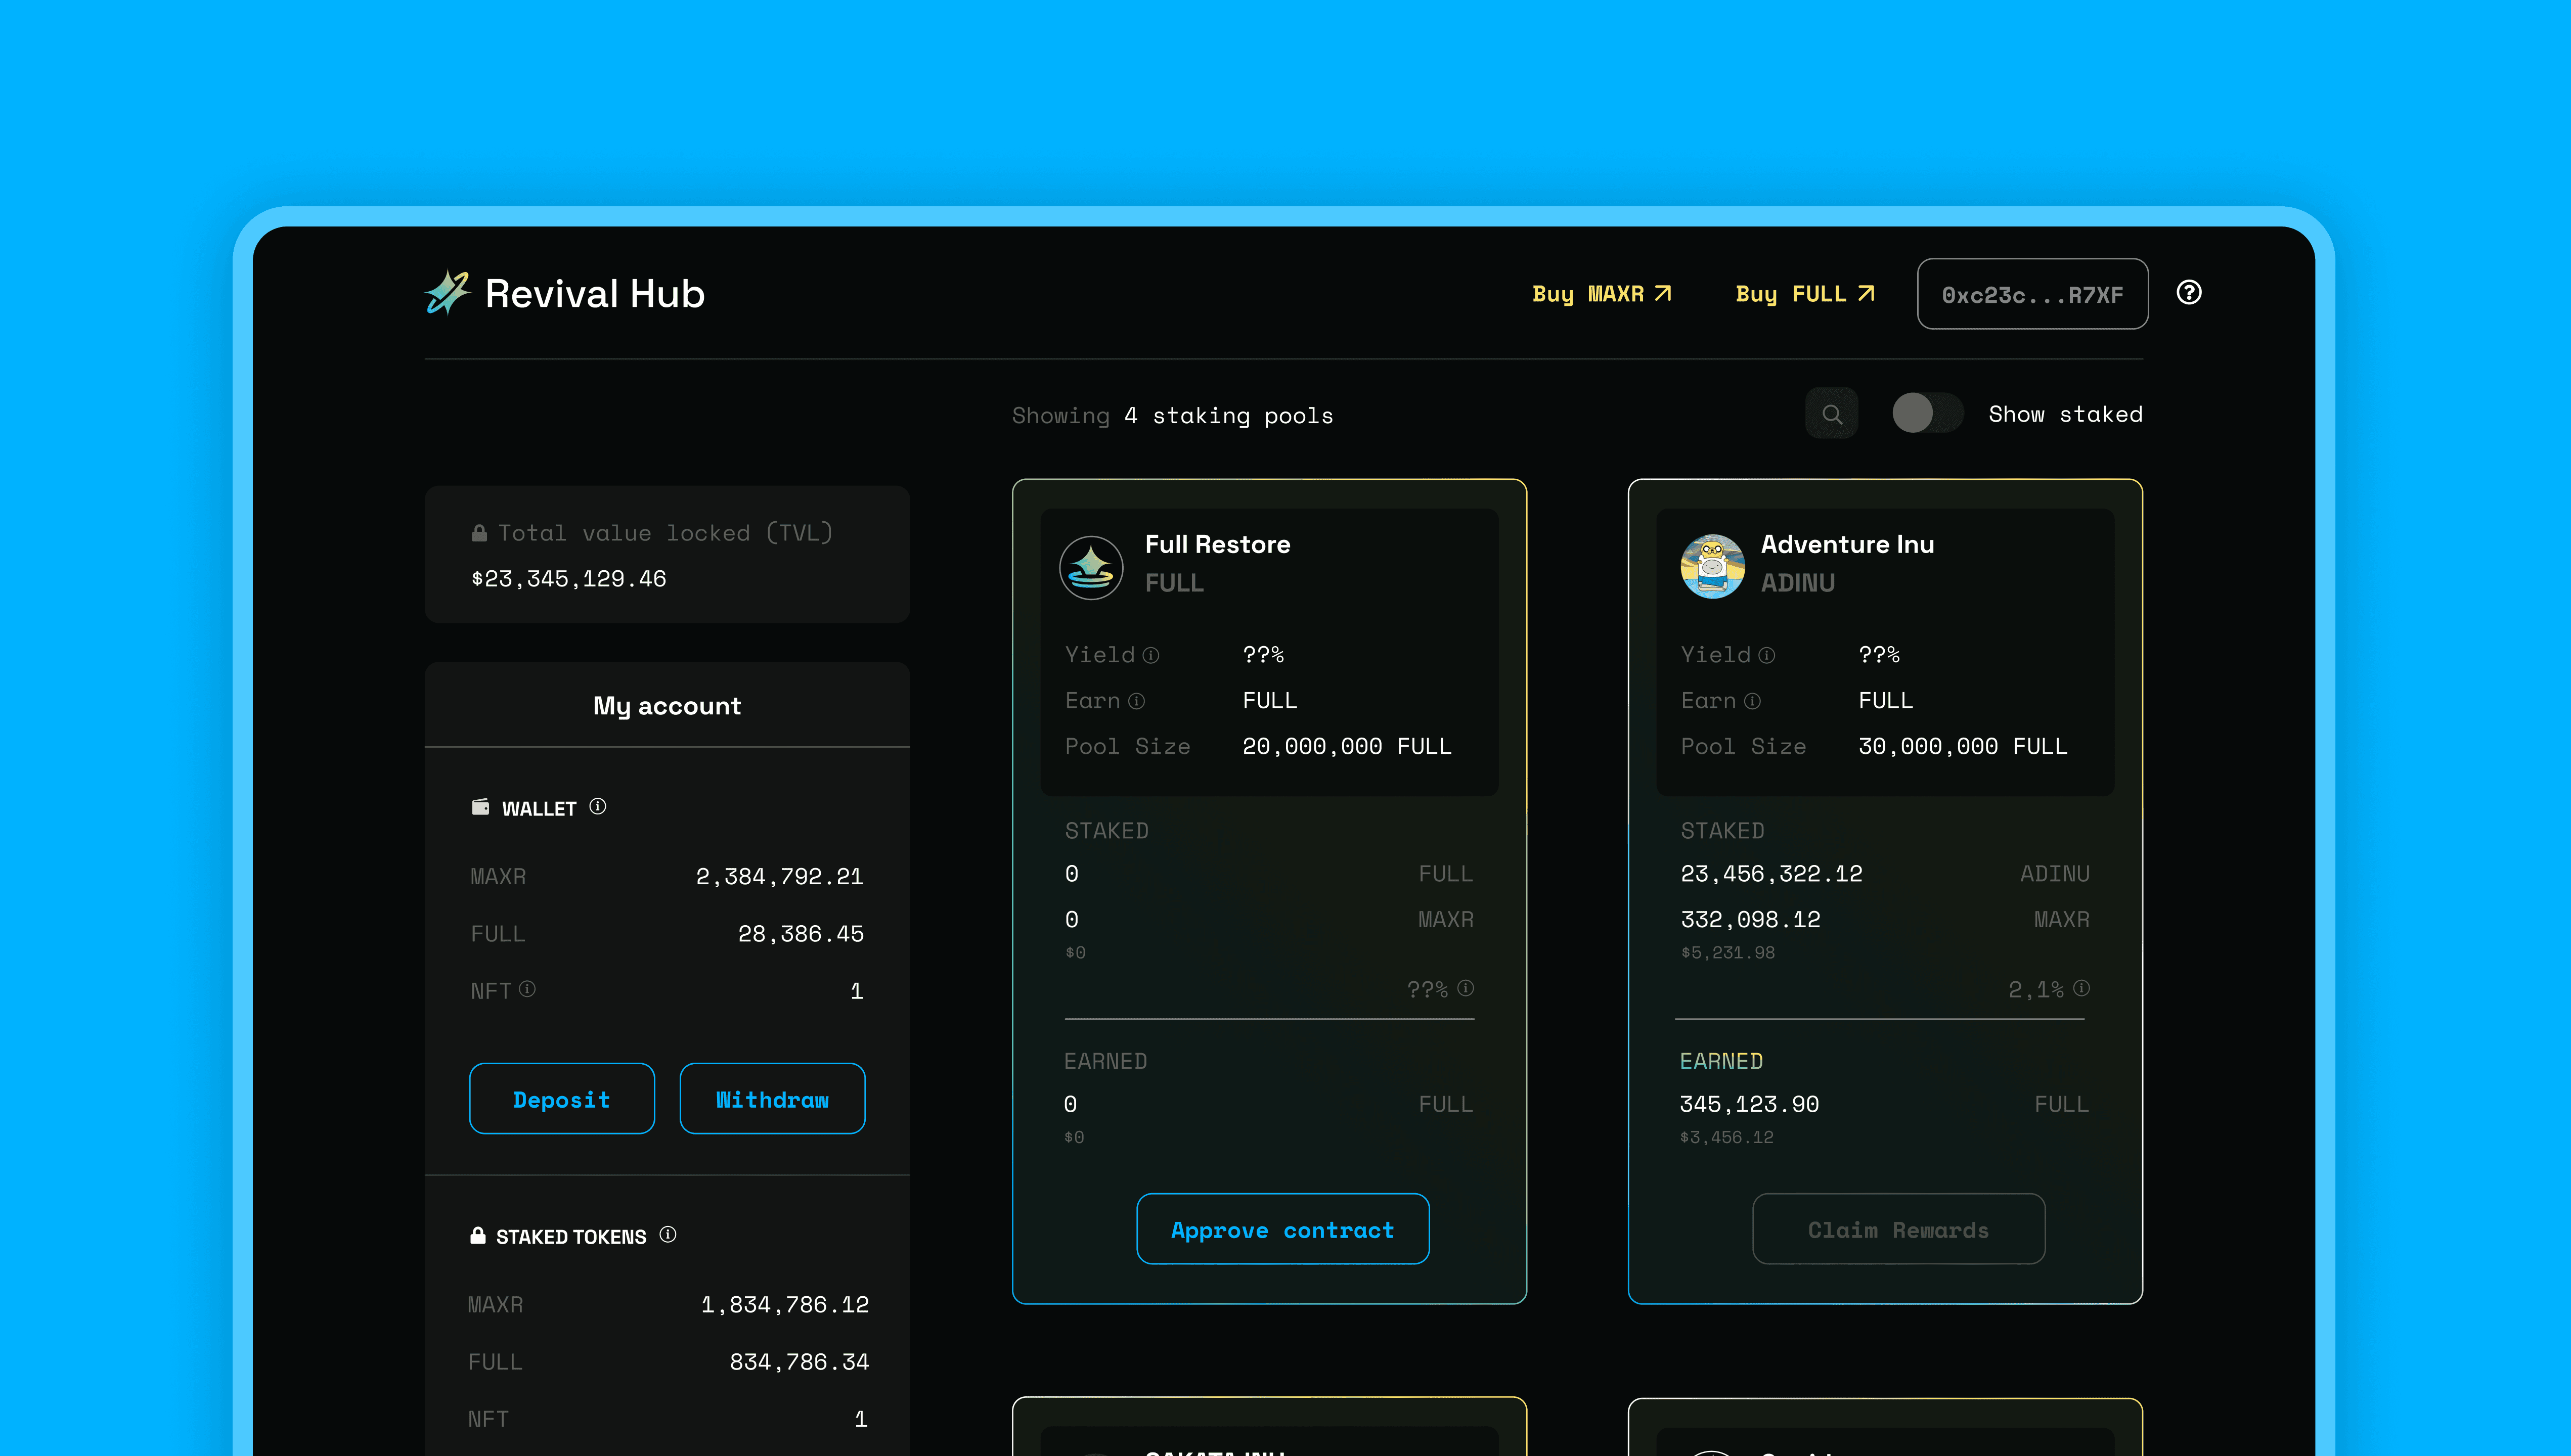This screenshot has height=1456, width=2571.
Task: Click the NFT info icon in wallet
Action: [527, 989]
